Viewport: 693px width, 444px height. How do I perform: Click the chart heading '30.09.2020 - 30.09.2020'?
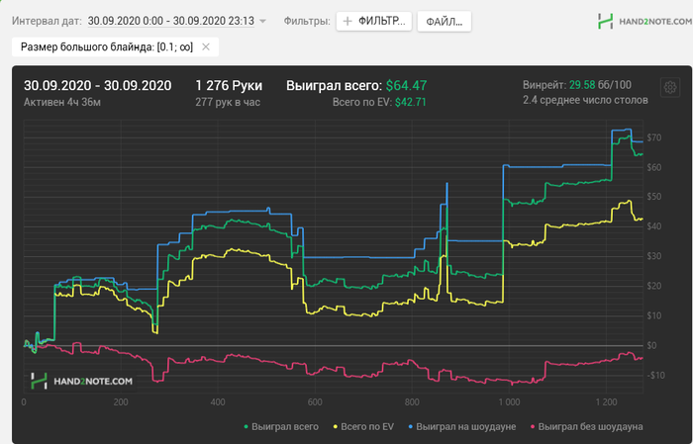[98, 86]
